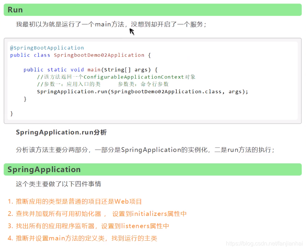Click the green 'Run' section heading
Viewport: 306px width, 250px height.
[x=153, y=10]
